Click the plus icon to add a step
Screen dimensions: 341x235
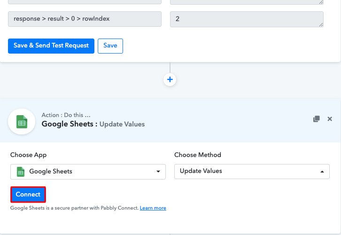[x=170, y=79]
